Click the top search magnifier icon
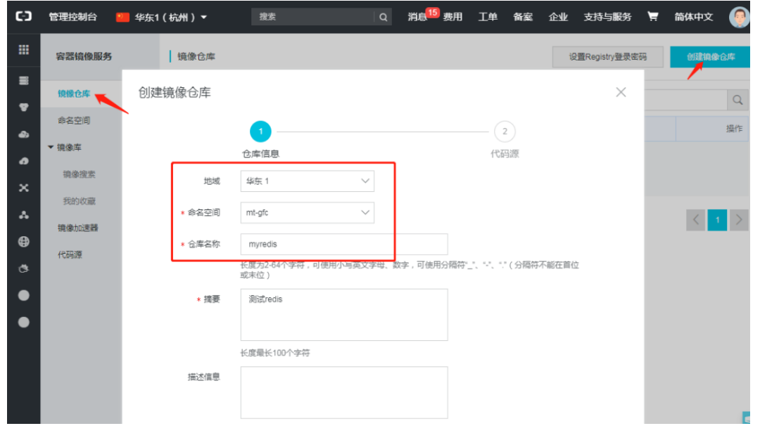The width and height of the screenshot is (760, 433). pos(384,17)
